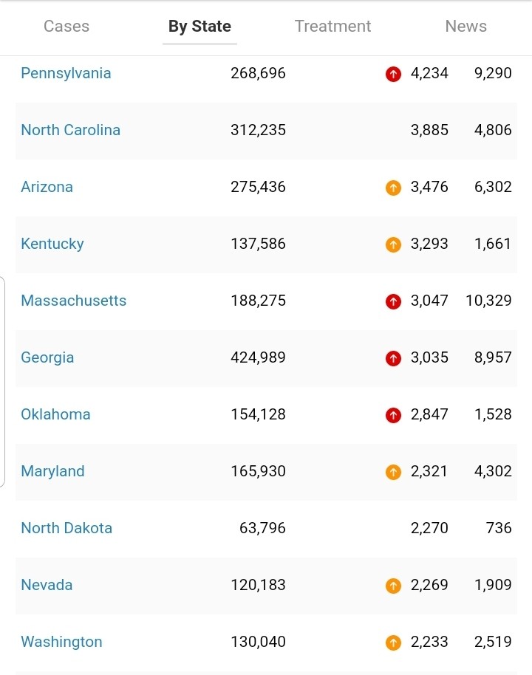Click orange trend icon beside Nevada
532x675 pixels.
(x=393, y=586)
